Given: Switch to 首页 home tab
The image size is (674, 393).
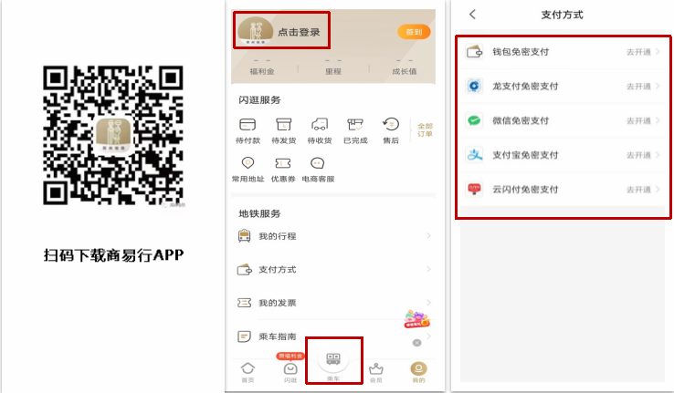Looking at the screenshot, I should [x=247, y=371].
